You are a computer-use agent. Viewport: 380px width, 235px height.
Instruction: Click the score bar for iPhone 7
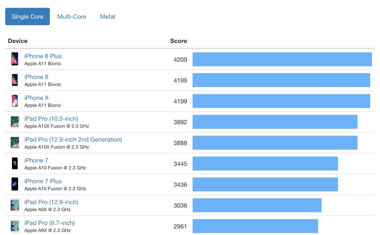265,163
